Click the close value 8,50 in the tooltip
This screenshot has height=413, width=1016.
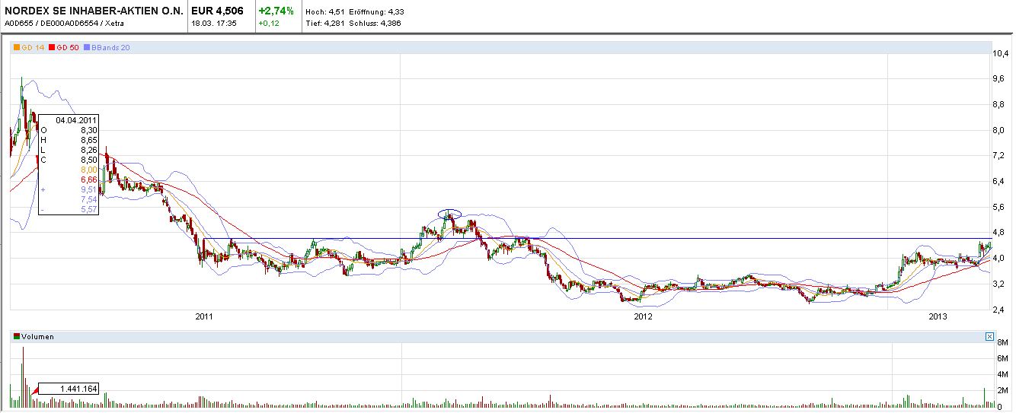click(88, 160)
